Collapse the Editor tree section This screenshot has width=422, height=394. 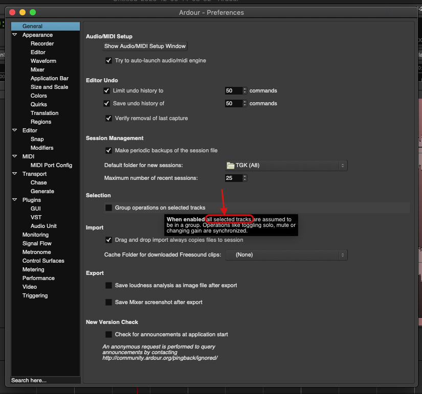pos(15,131)
